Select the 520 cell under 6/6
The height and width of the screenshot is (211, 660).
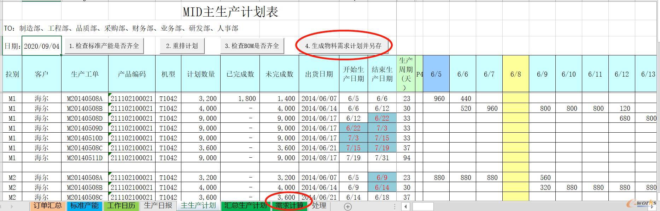point(463,108)
